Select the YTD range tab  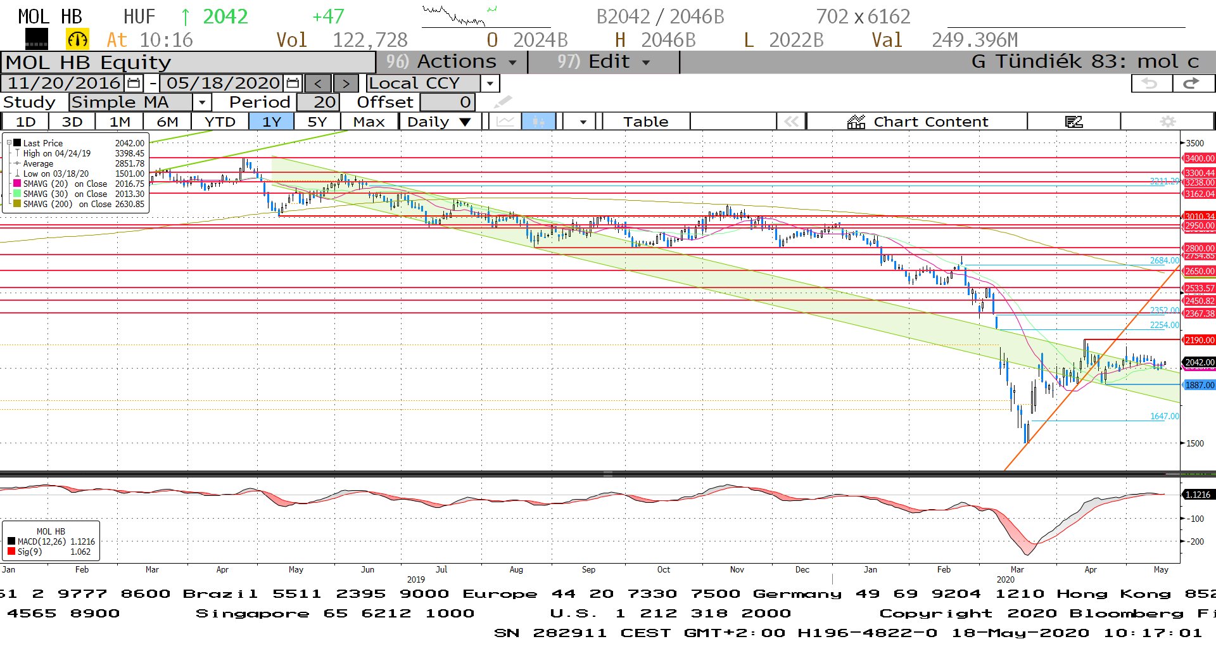pos(220,122)
